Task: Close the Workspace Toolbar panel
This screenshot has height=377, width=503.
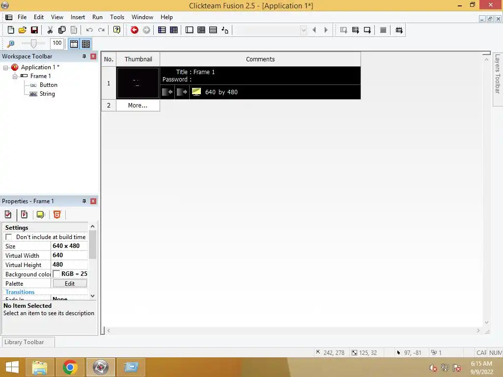Action: 93,56
